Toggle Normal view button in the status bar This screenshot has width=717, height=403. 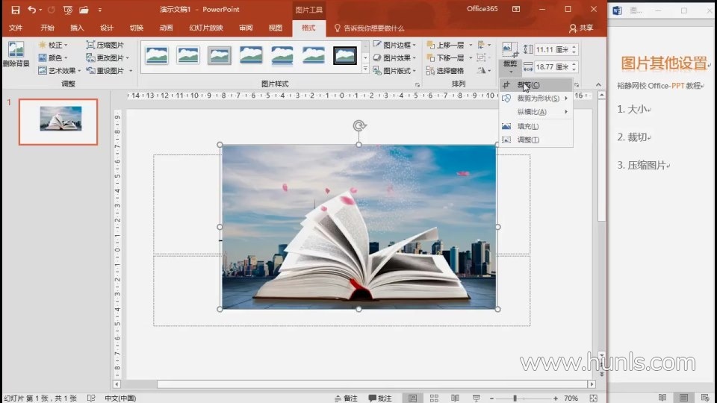412,399
